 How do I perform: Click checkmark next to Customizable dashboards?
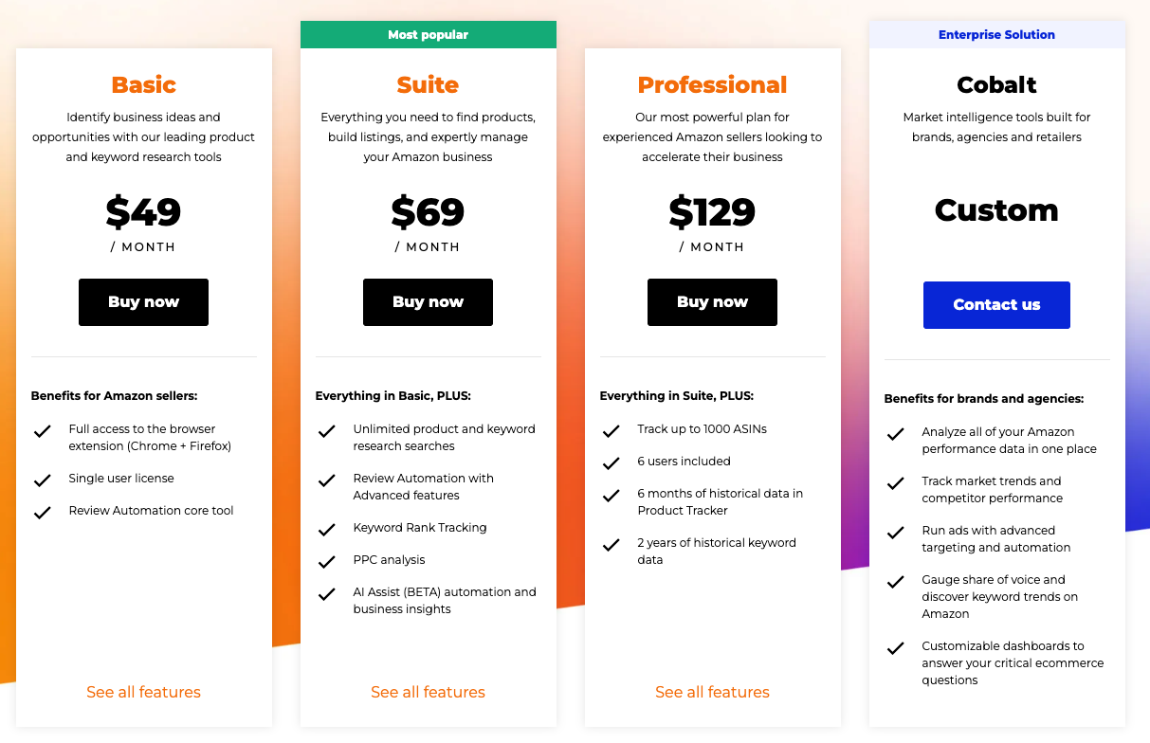point(895,648)
